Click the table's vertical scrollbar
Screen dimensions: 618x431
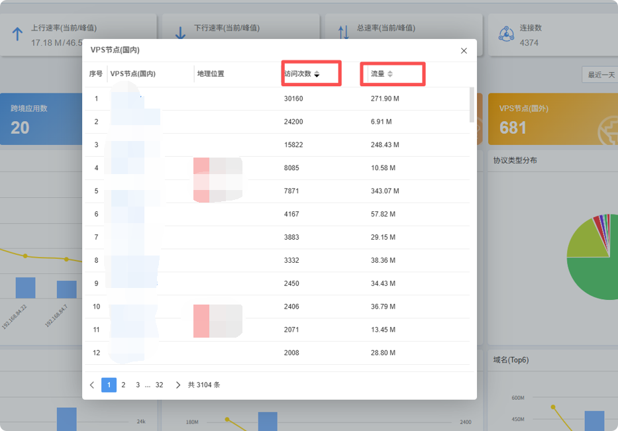[472, 105]
